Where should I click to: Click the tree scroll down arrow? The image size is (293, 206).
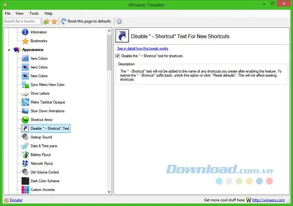(x=109, y=192)
